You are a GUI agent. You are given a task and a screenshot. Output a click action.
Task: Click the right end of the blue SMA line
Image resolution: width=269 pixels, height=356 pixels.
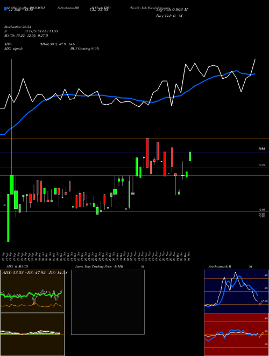255,74
